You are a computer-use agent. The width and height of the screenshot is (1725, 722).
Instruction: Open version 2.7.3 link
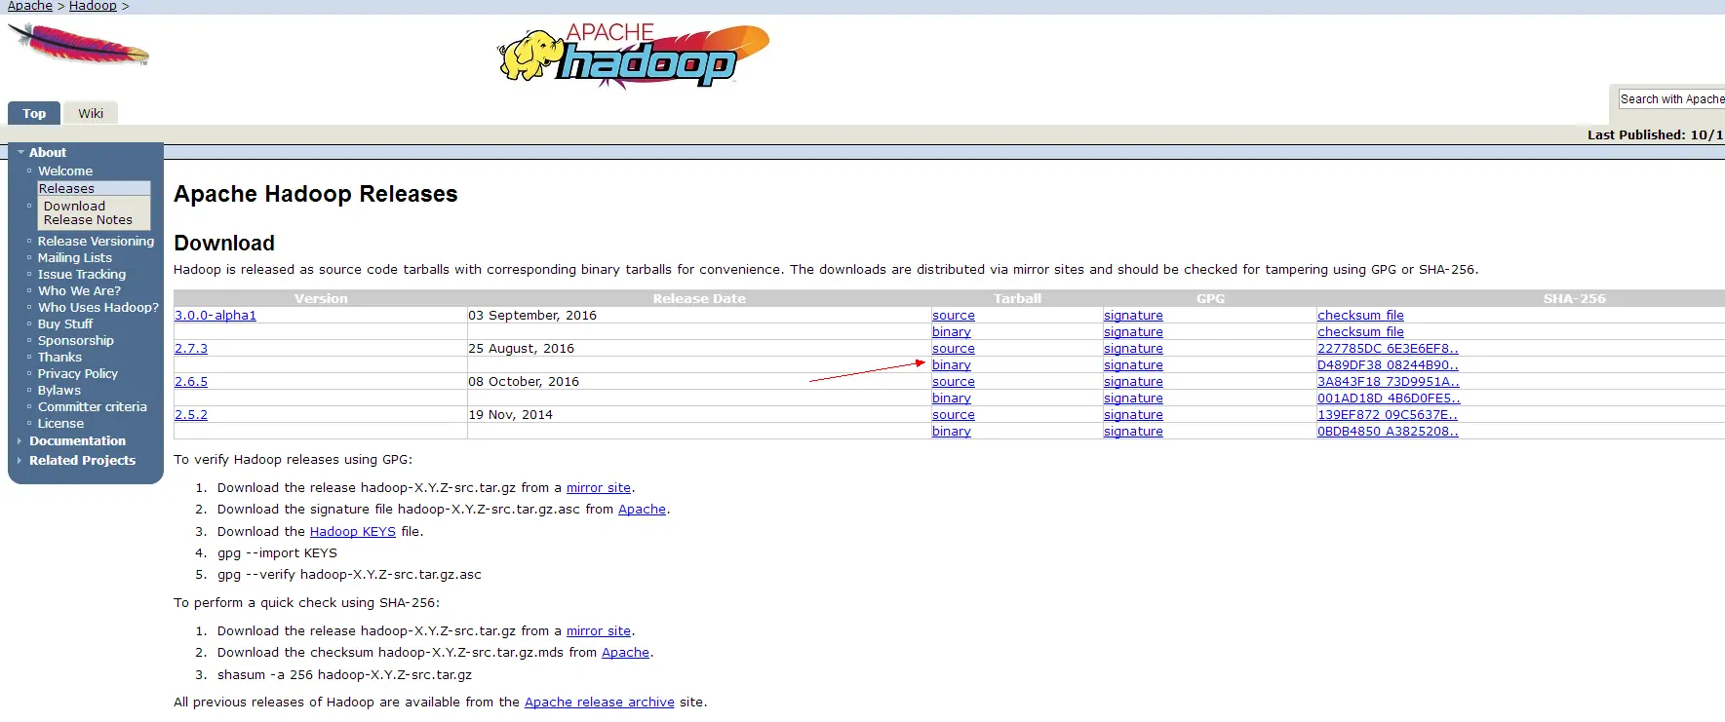pyautogui.click(x=191, y=349)
